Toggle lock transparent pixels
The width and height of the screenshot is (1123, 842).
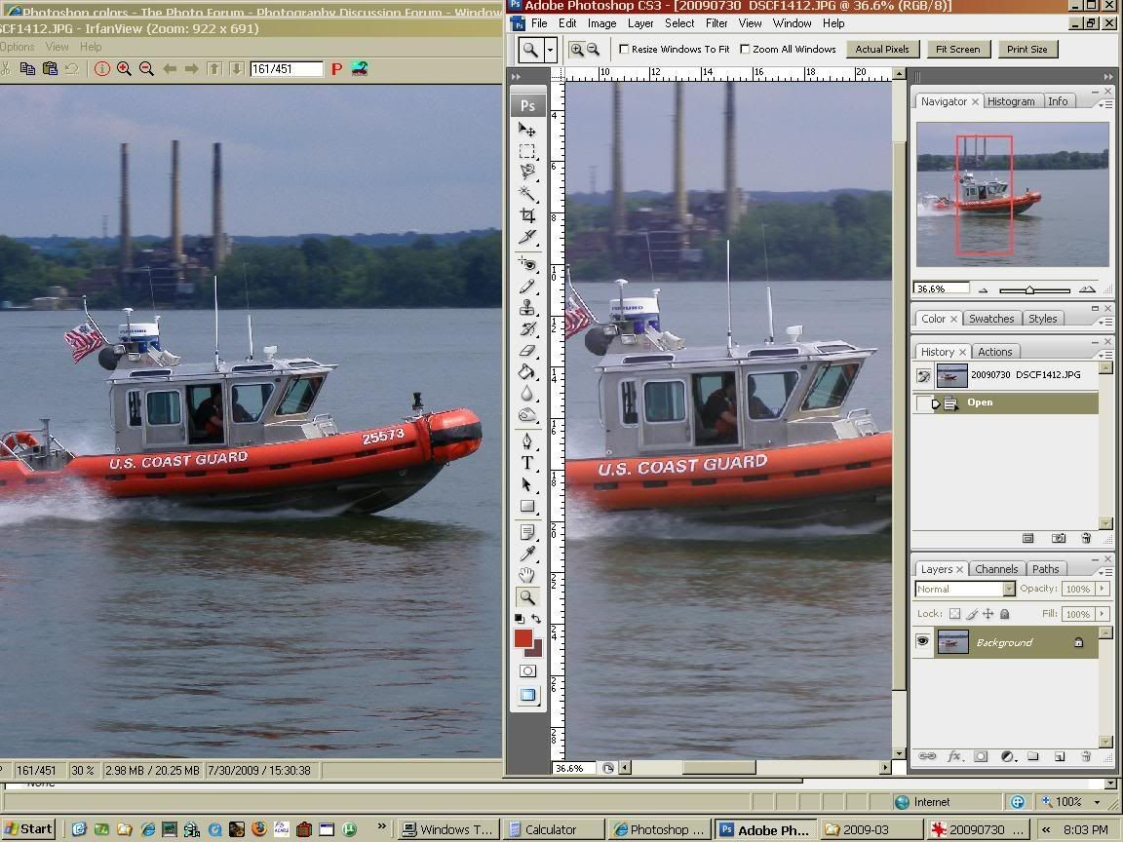(x=954, y=614)
